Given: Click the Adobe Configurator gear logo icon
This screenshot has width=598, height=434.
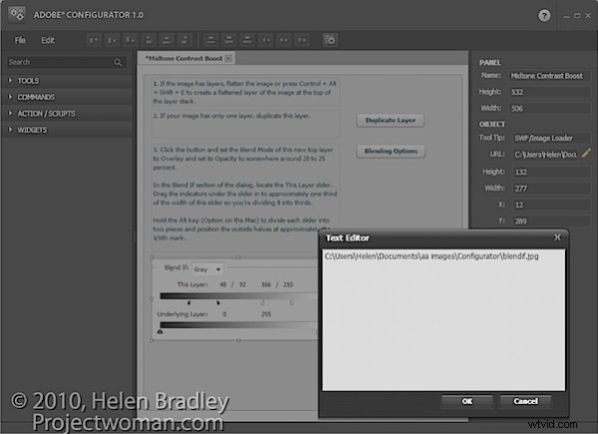Looking at the screenshot, I should (x=17, y=15).
